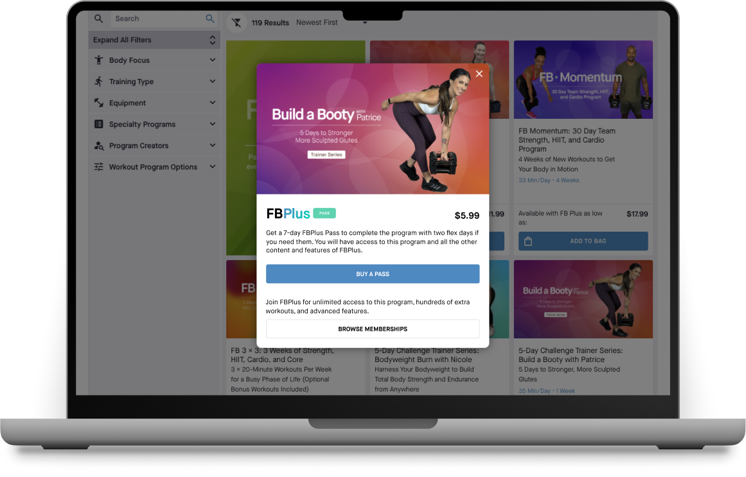Toggle Expand All Filters arrows
Image resolution: width=746 pixels, height=477 pixels.
[x=212, y=40]
